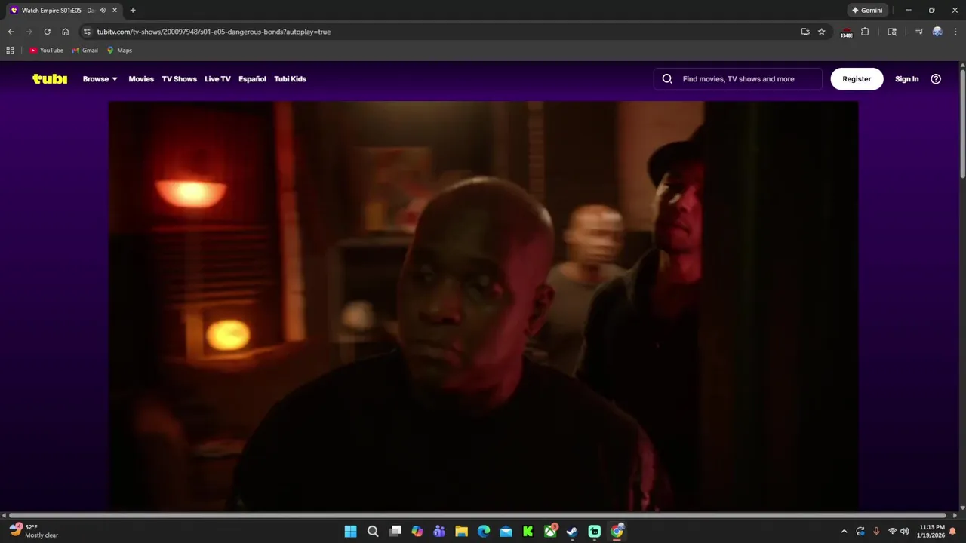Mute the tab using the speaker icon

pyautogui.click(x=103, y=11)
